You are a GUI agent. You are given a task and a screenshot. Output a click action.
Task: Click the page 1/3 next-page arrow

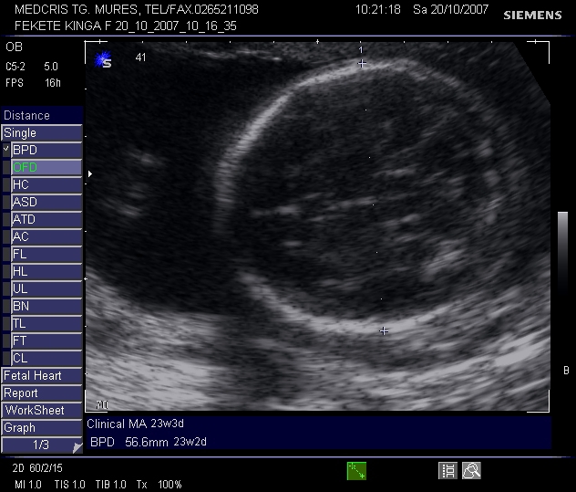point(77,447)
